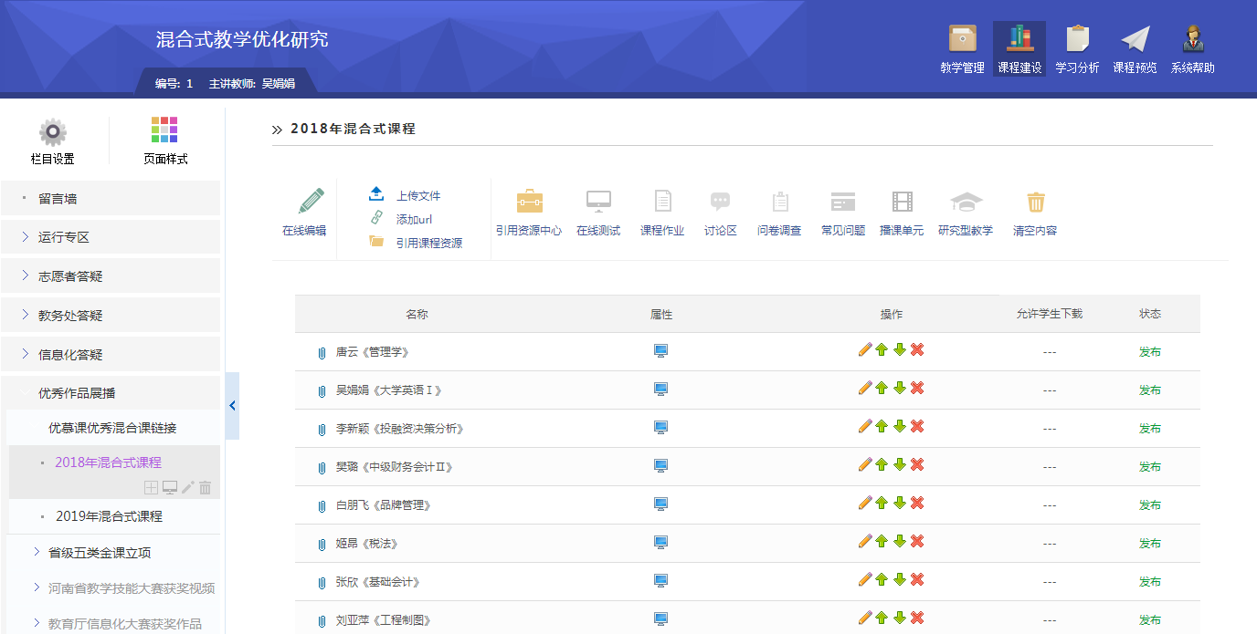Image resolution: width=1257 pixels, height=634 pixels.
Task: Toggle 发布 status for 樊璐《中级财务会计Ⅱ》
Action: 1149,467
